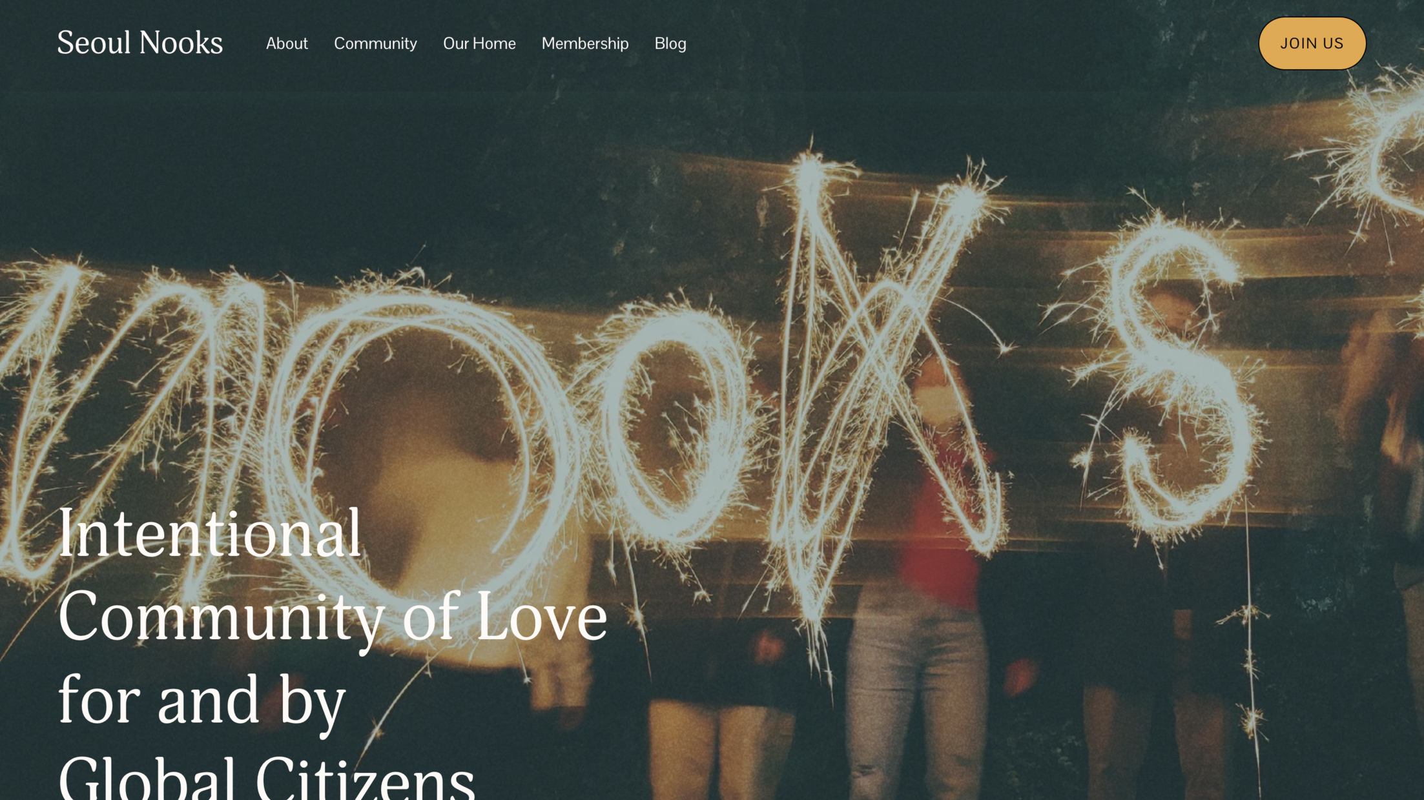Click the word Intentional in the headline
Image resolution: width=1424 pixels, height=800 pixels.
pyautogui.click(x=209, y=533)
